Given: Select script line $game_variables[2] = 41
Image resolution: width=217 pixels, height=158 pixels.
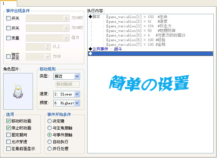Looking at the screenshot, I should click(x=150, y=21).
